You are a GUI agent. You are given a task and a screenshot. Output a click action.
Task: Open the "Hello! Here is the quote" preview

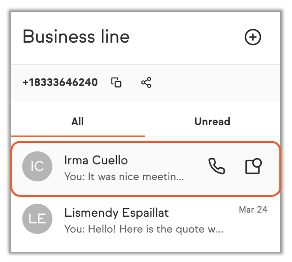pos(144,229)
